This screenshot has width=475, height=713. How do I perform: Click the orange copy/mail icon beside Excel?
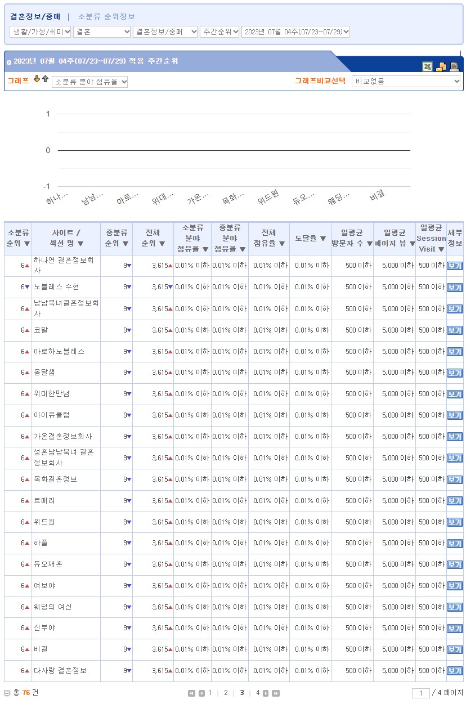441,67
